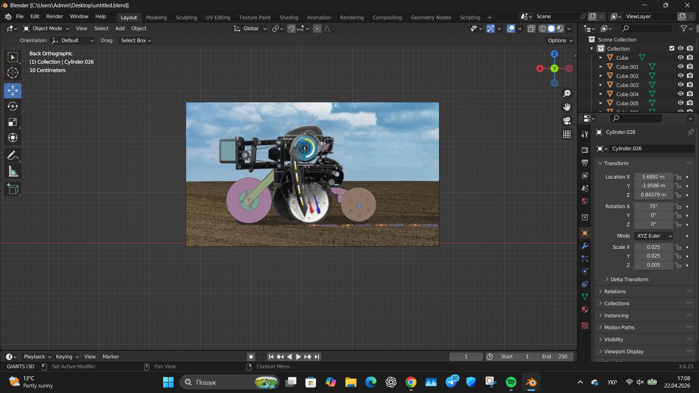Open the Physics Properties tab
Screen dimensions: 699x393
585,271
